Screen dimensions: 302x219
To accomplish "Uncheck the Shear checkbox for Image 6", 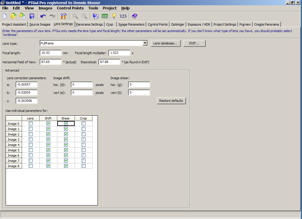I will pyautogui.click(x=66, y=155).
